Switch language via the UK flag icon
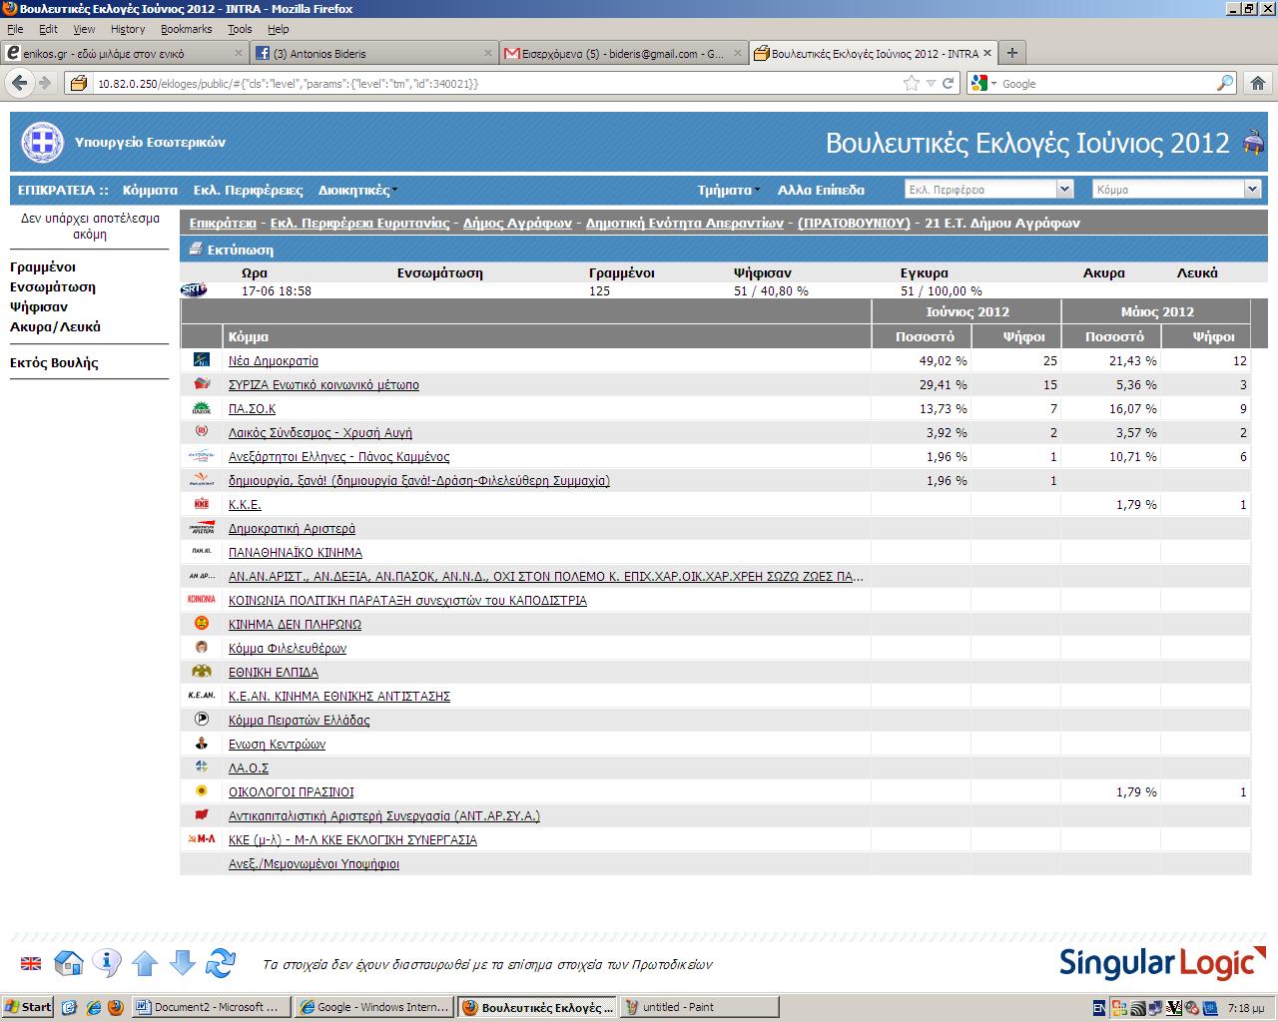Screen dimensions: 1278x1022 tap(32, 963)
